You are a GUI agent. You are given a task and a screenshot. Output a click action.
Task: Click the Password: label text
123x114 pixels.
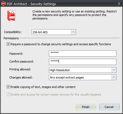click(16, 54)
